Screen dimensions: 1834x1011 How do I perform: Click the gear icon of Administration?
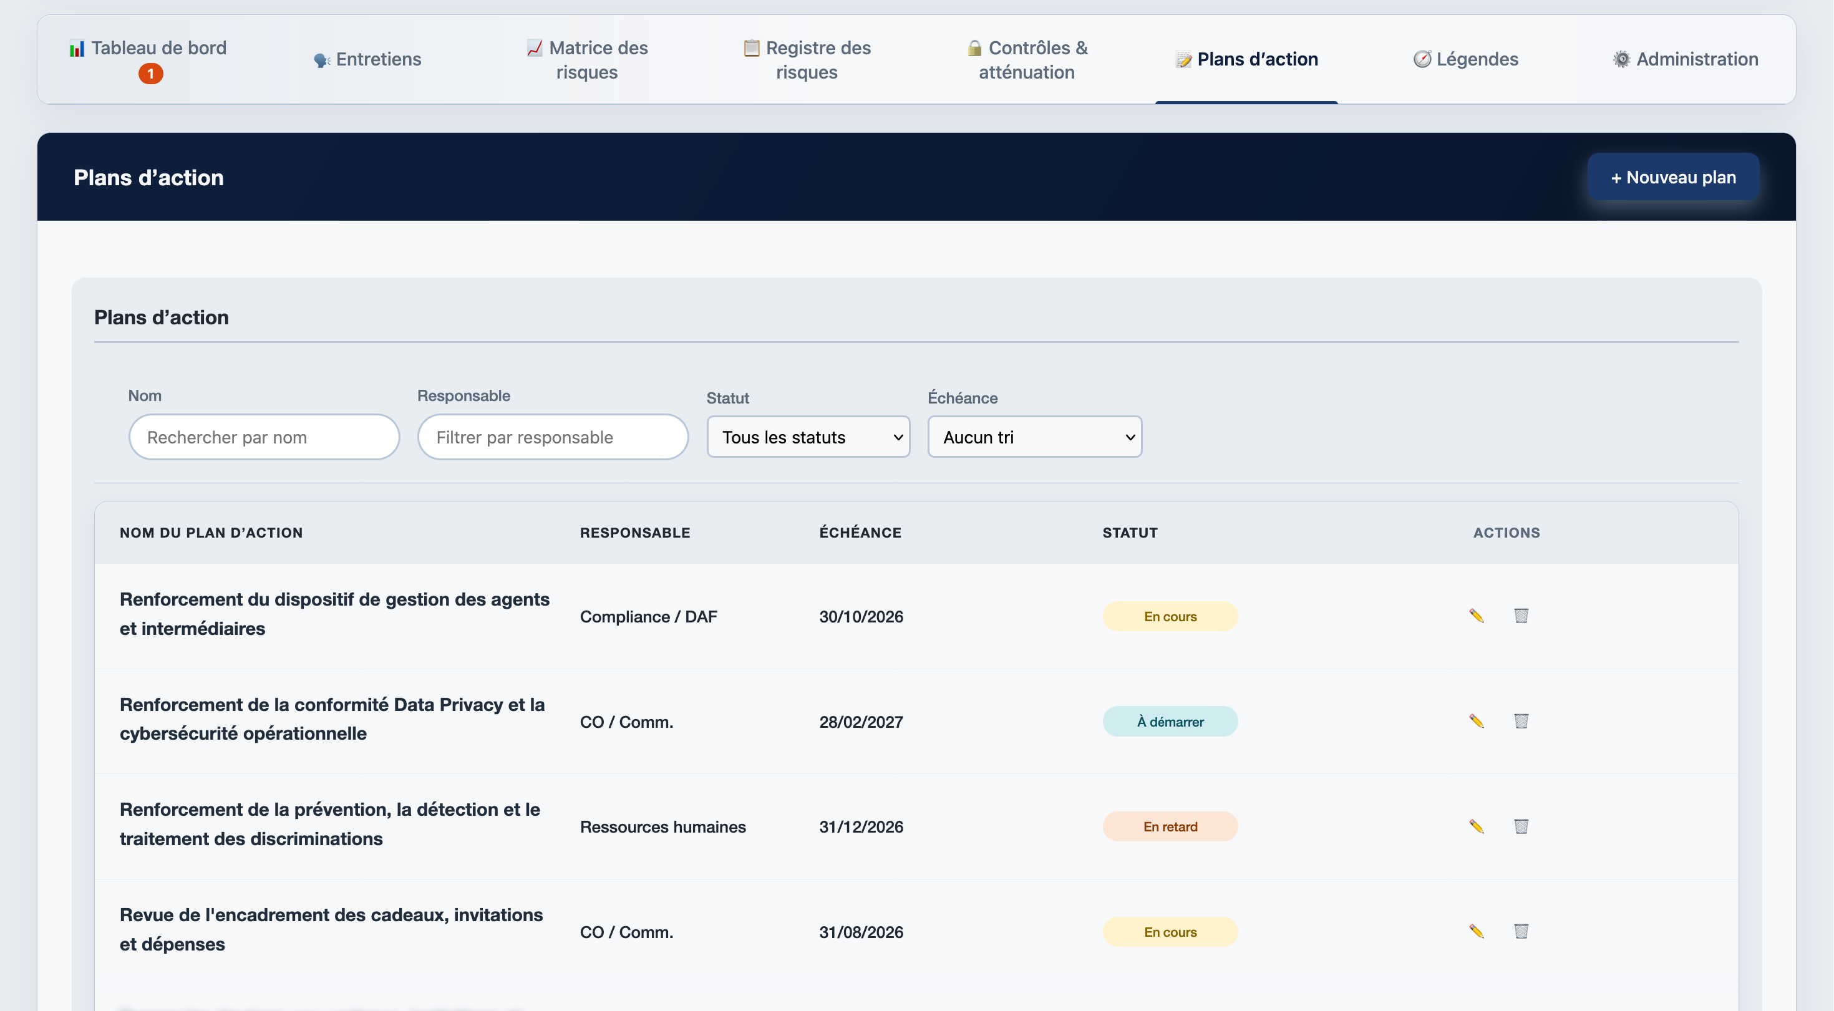(1621, 59)
